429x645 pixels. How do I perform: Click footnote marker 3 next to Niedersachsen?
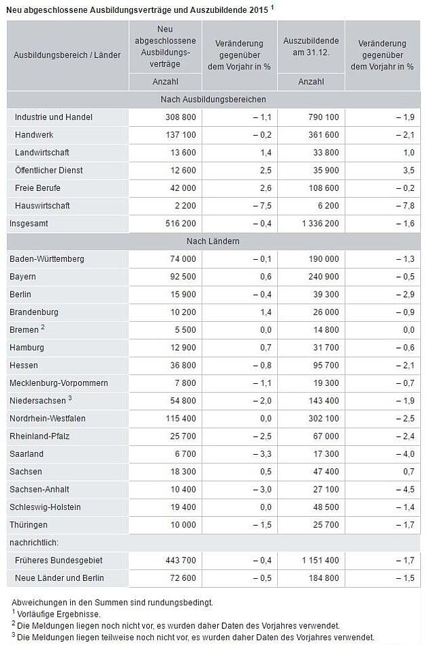click(x=70, y=398)
